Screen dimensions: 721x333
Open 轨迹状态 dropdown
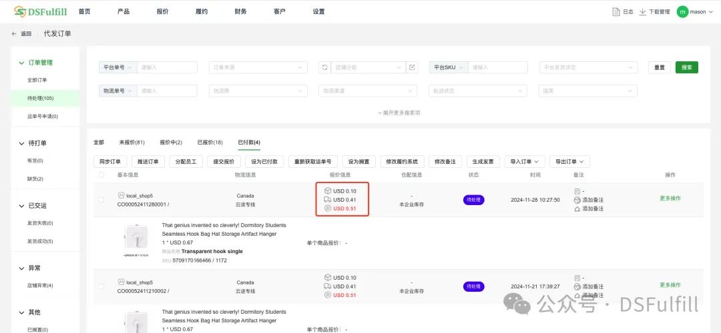pyautogui.click(x=478, y=91)
